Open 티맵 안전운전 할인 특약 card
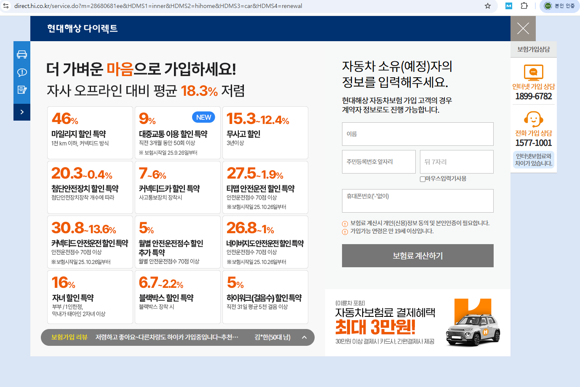 (265, 187)
